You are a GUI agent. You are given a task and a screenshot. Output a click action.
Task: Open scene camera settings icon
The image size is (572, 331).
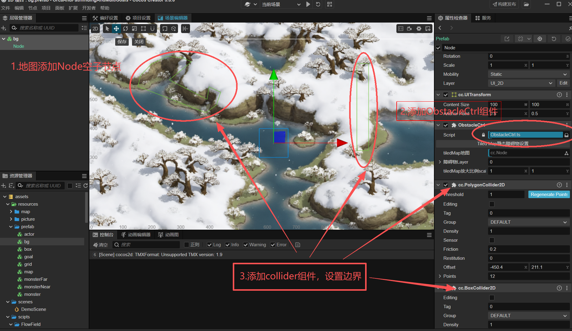[x=409, y=29]
